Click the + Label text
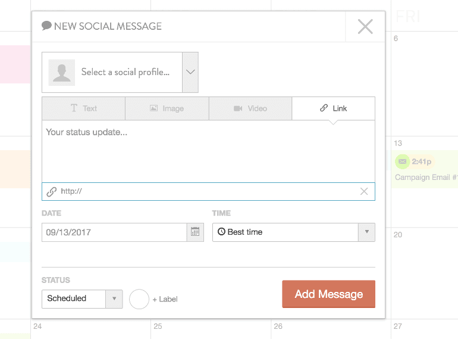 (x=165, y=299)
